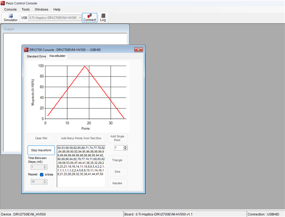Screen dimensions: 285x217
Task: Increase Time Between Steps value
Action: (x=45, y=166)
